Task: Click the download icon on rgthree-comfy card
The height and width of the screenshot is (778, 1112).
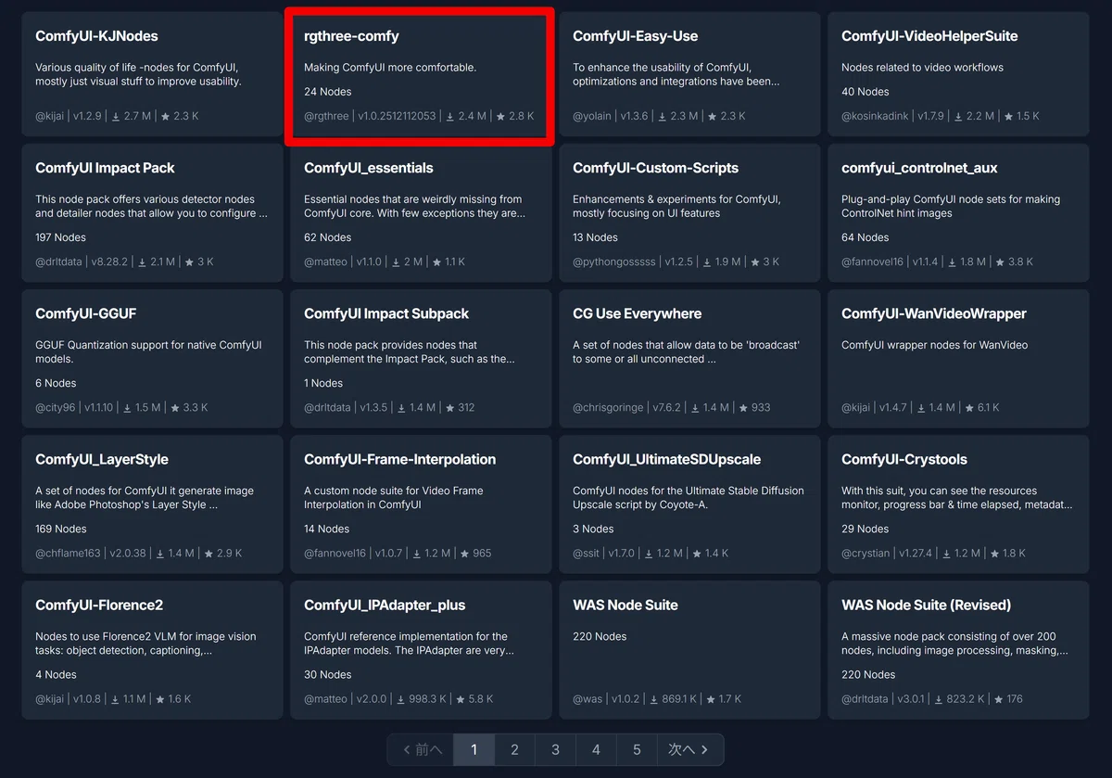Action: (x=450, y=117)
